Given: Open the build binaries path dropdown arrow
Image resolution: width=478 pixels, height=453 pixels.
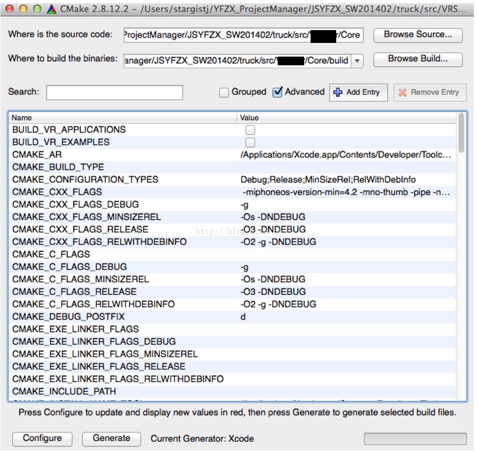Looking at the screenshot, I should 357,61.
